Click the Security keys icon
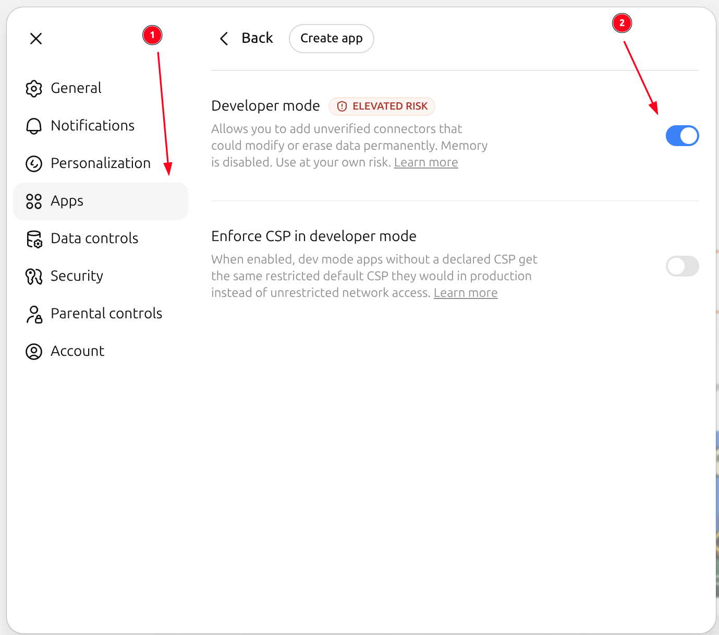This screenshot has height=635, width=719. click(34, 277)
